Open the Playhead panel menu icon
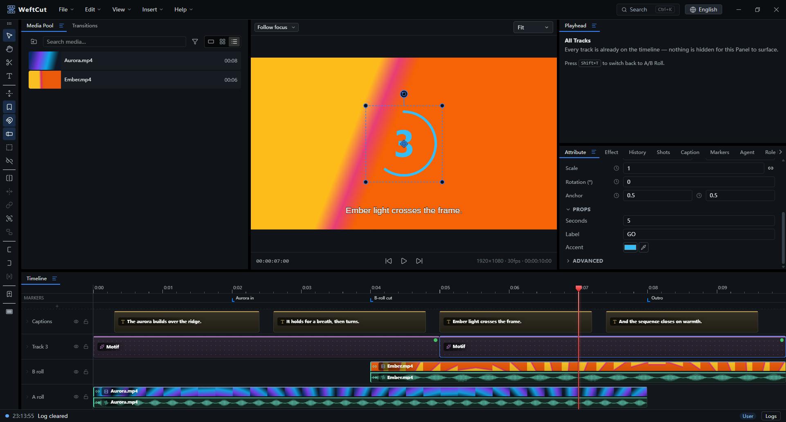This screenshot has width=786, height=422. (x=594, y=26)
